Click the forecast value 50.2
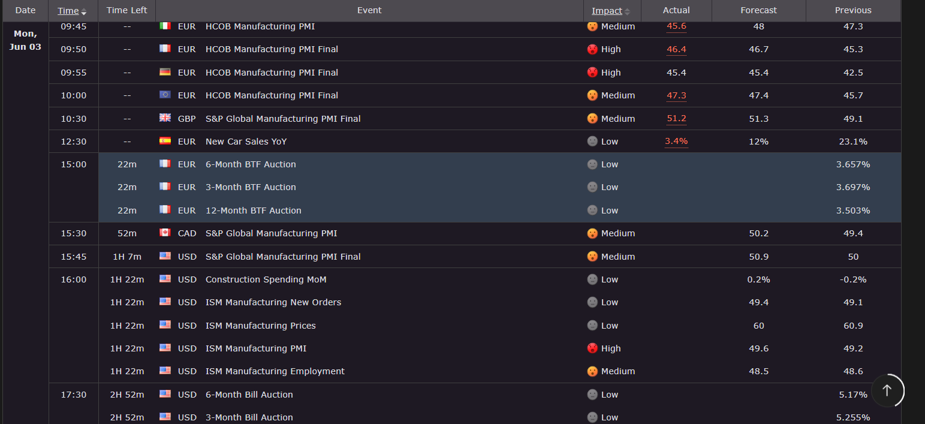 tap(758, 233)
